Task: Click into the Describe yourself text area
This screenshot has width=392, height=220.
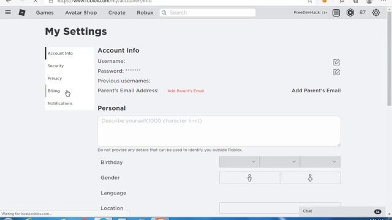Action: click(219, 131)
